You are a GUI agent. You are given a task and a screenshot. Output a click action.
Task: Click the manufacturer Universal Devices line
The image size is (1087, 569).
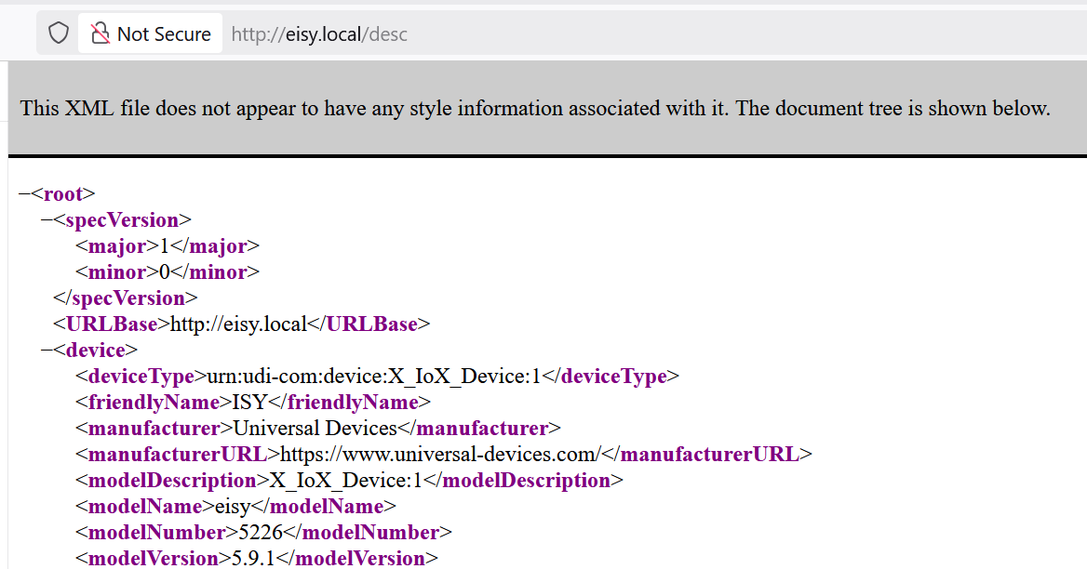pos(318,429)
